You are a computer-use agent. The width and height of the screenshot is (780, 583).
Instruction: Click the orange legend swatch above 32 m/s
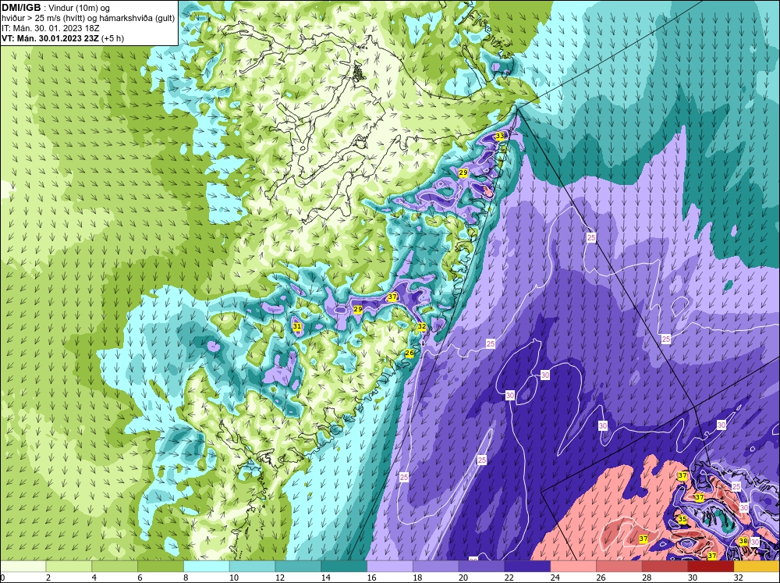757,567
